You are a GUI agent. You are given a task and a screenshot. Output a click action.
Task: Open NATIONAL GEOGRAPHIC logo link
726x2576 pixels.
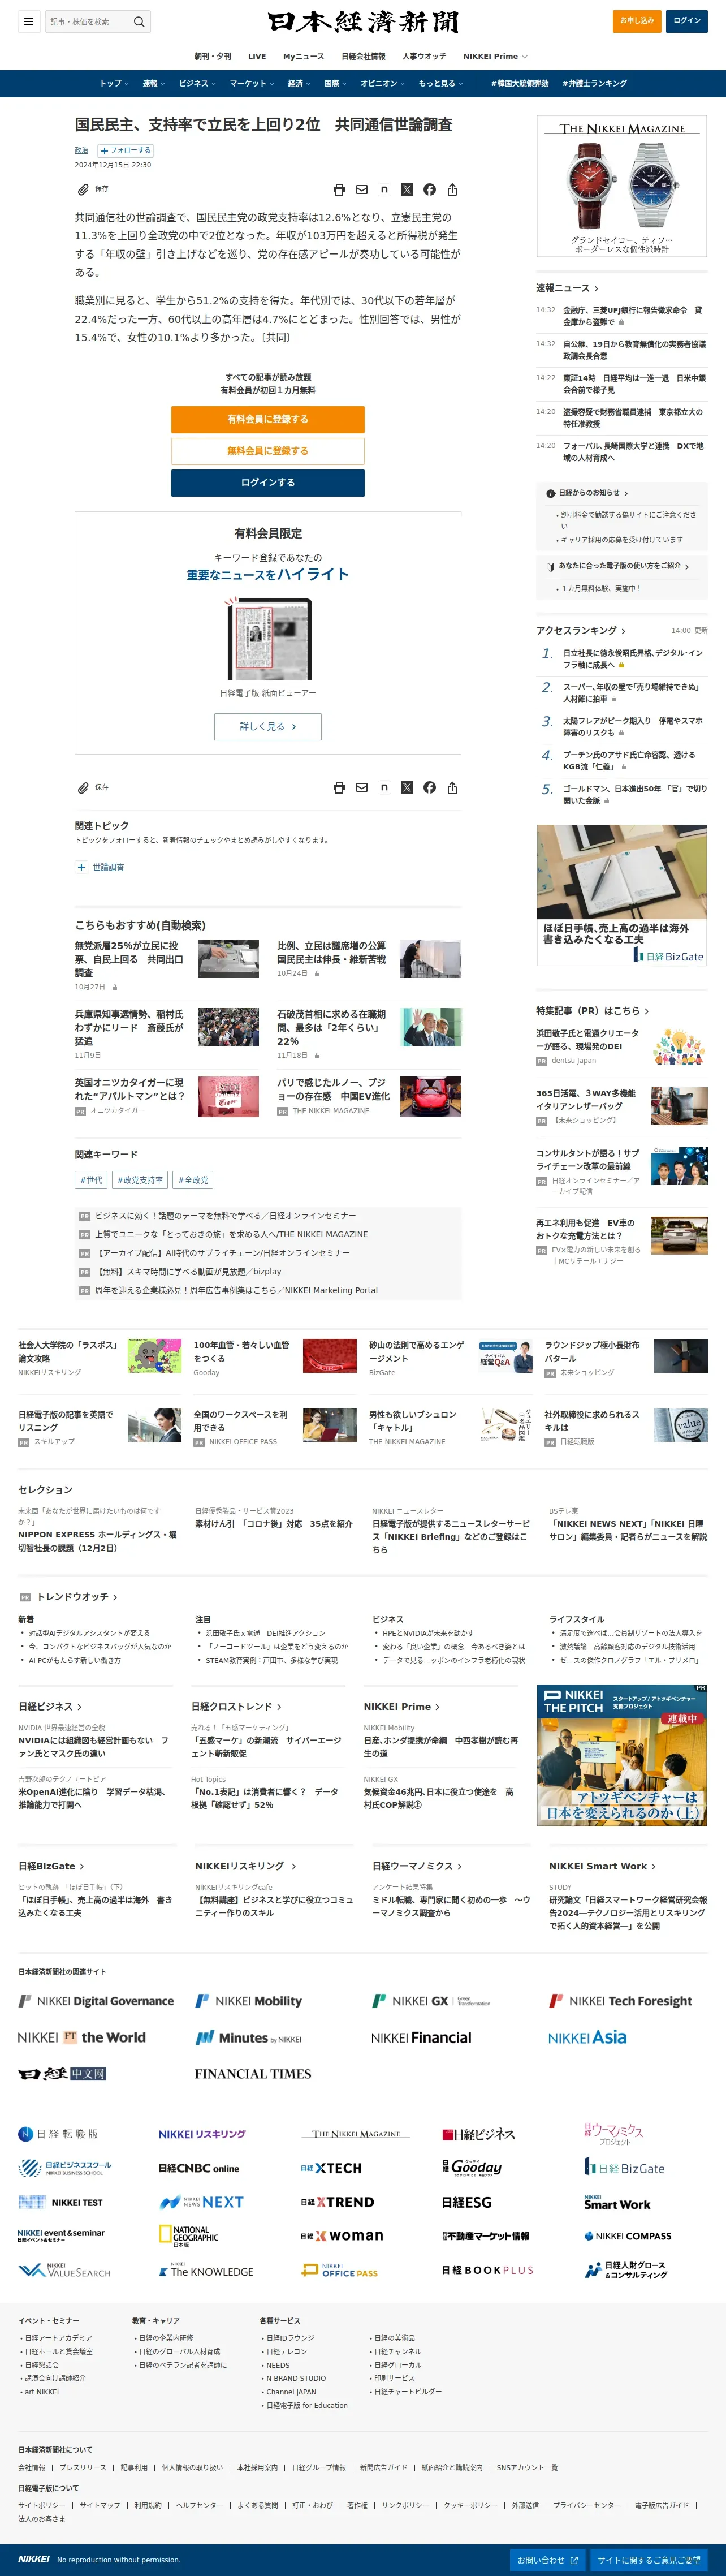click(x=190, y=2235)
